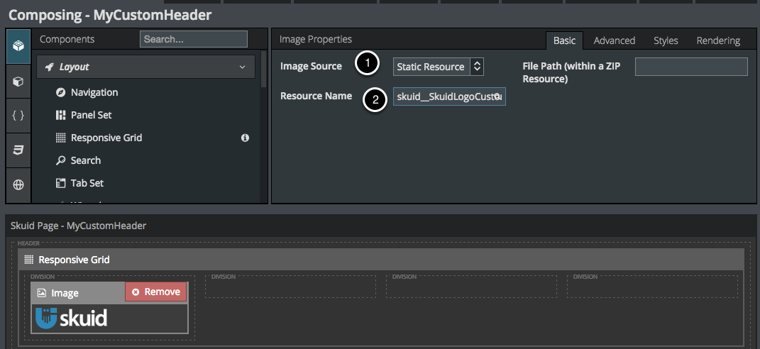
Task: Open the Components tab in the sidebar
Action: click(18, 46)
